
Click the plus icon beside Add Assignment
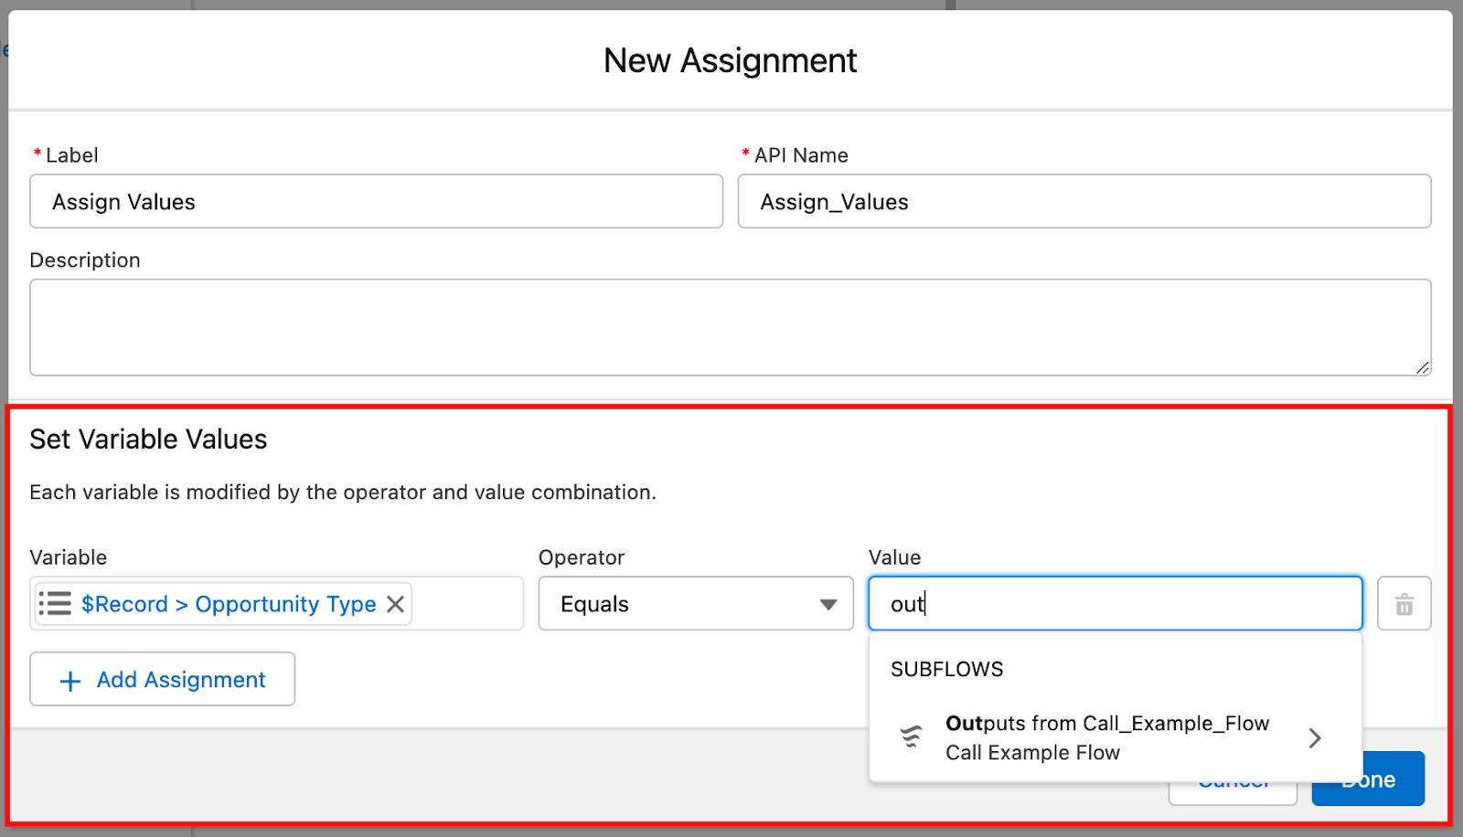69,680
